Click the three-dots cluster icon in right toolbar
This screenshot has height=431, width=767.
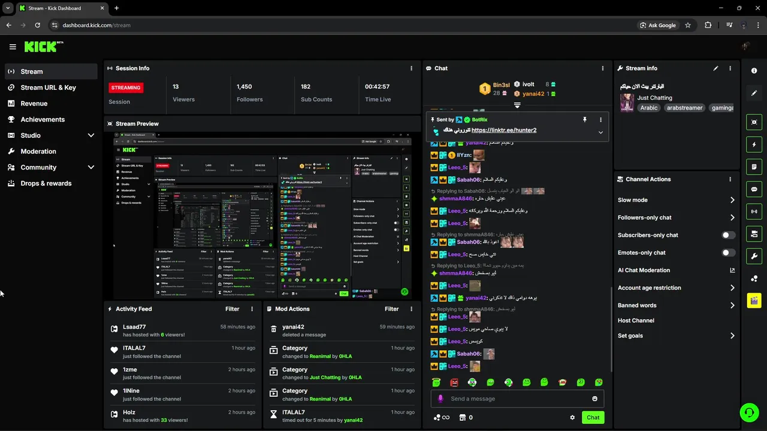[754, 279]
